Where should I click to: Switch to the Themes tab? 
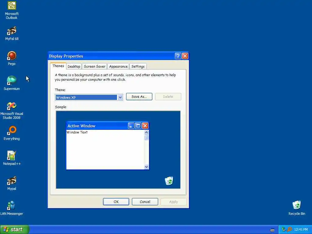[x=58, y=66]
